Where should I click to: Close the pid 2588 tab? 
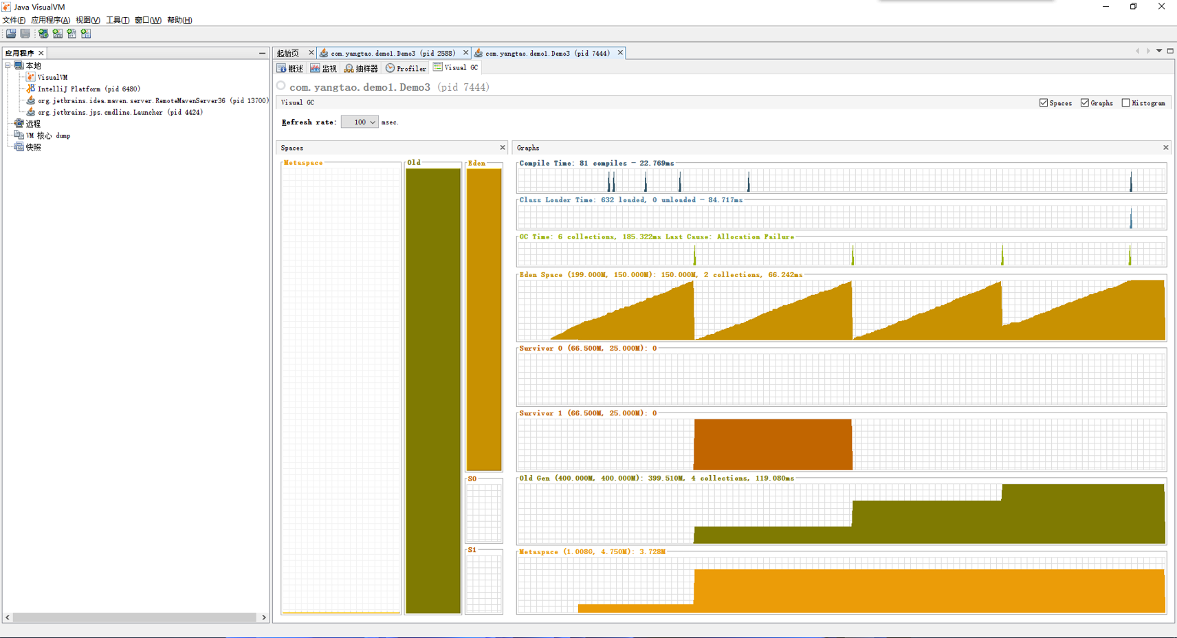click(x=465, y=52)
